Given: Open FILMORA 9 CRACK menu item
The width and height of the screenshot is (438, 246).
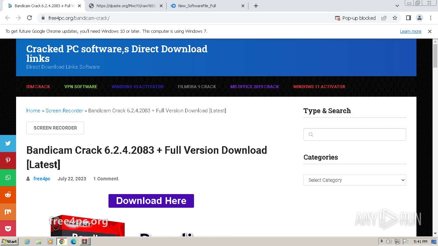Looking at the screenshot, I should point(197,86).
